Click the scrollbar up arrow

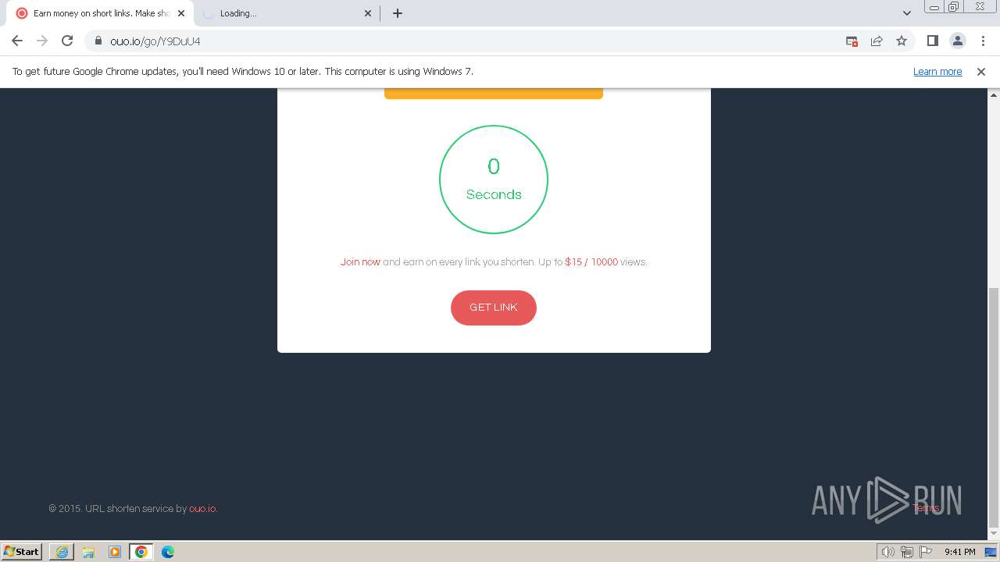click(x=994, y=94)
